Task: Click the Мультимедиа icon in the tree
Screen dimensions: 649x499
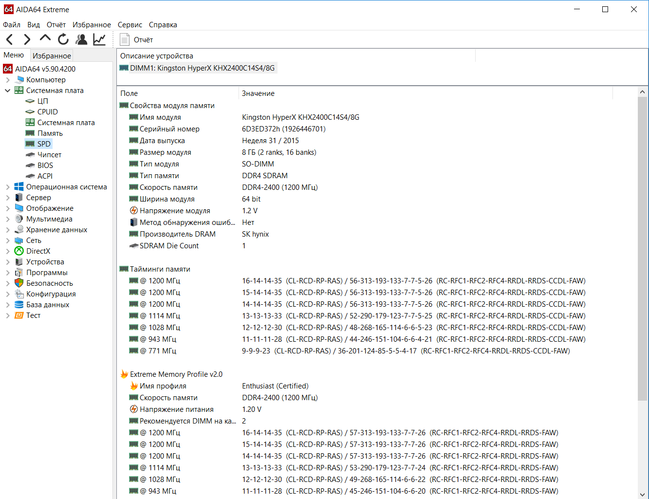Action: pyautogui.click(x=19, y=219)
